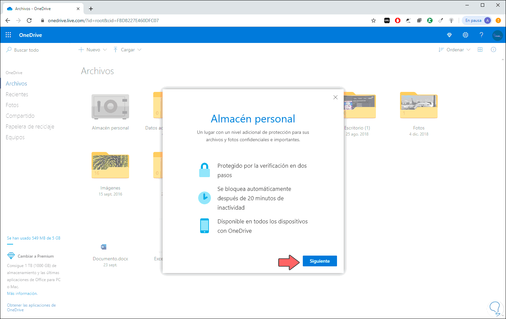Screen dimensions: 506x319
Task: Select the Almacén personal vault thumbnail
Action: coord(110,107)
